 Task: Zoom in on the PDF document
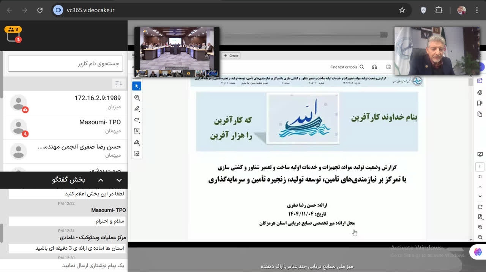click(x=480, y=226)
